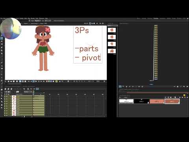Select the top head drawing thumbnail in the Library
The width and height of the screenshot is (189, 142).
point(112,30)
